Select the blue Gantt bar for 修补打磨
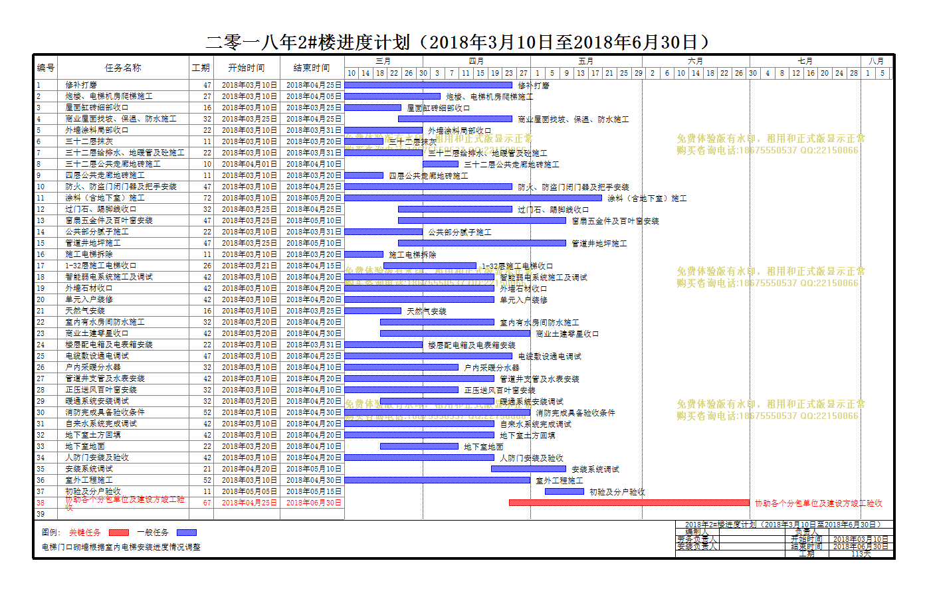 (x=429, y=85)
